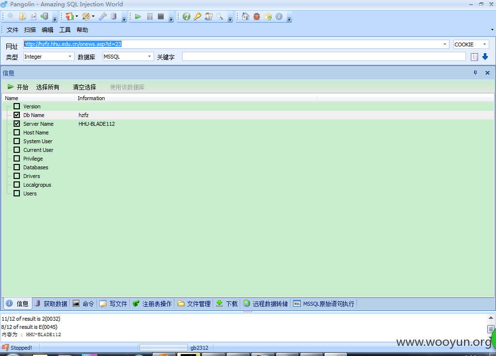The image size is (496, 356).
Task: Switch to the 获取数据 tab
Action: [51, 304]
